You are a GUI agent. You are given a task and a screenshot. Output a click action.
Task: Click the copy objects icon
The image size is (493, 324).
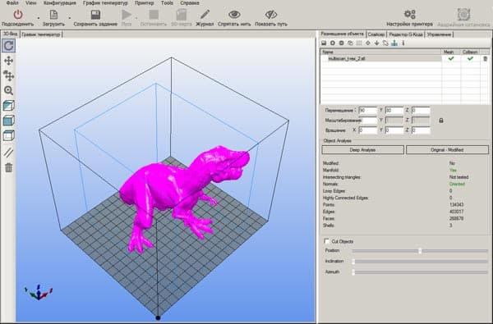[x=350, y=43]
